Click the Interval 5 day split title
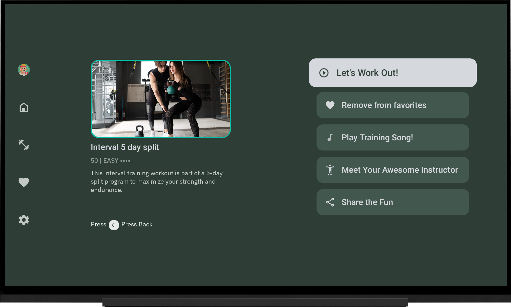 (125, 147)
